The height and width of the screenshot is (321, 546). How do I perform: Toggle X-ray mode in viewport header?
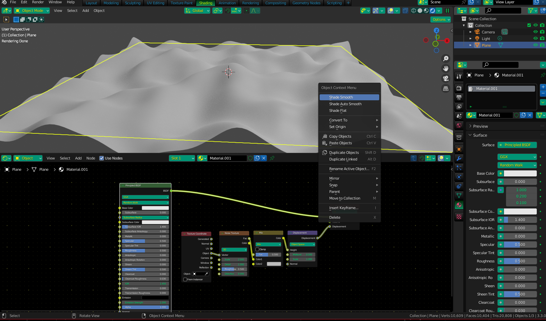click(405, 11)
